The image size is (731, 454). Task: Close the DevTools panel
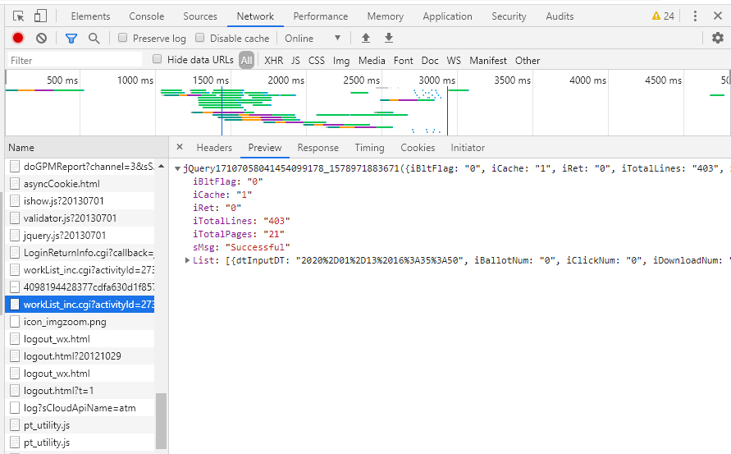coord(718,16)
